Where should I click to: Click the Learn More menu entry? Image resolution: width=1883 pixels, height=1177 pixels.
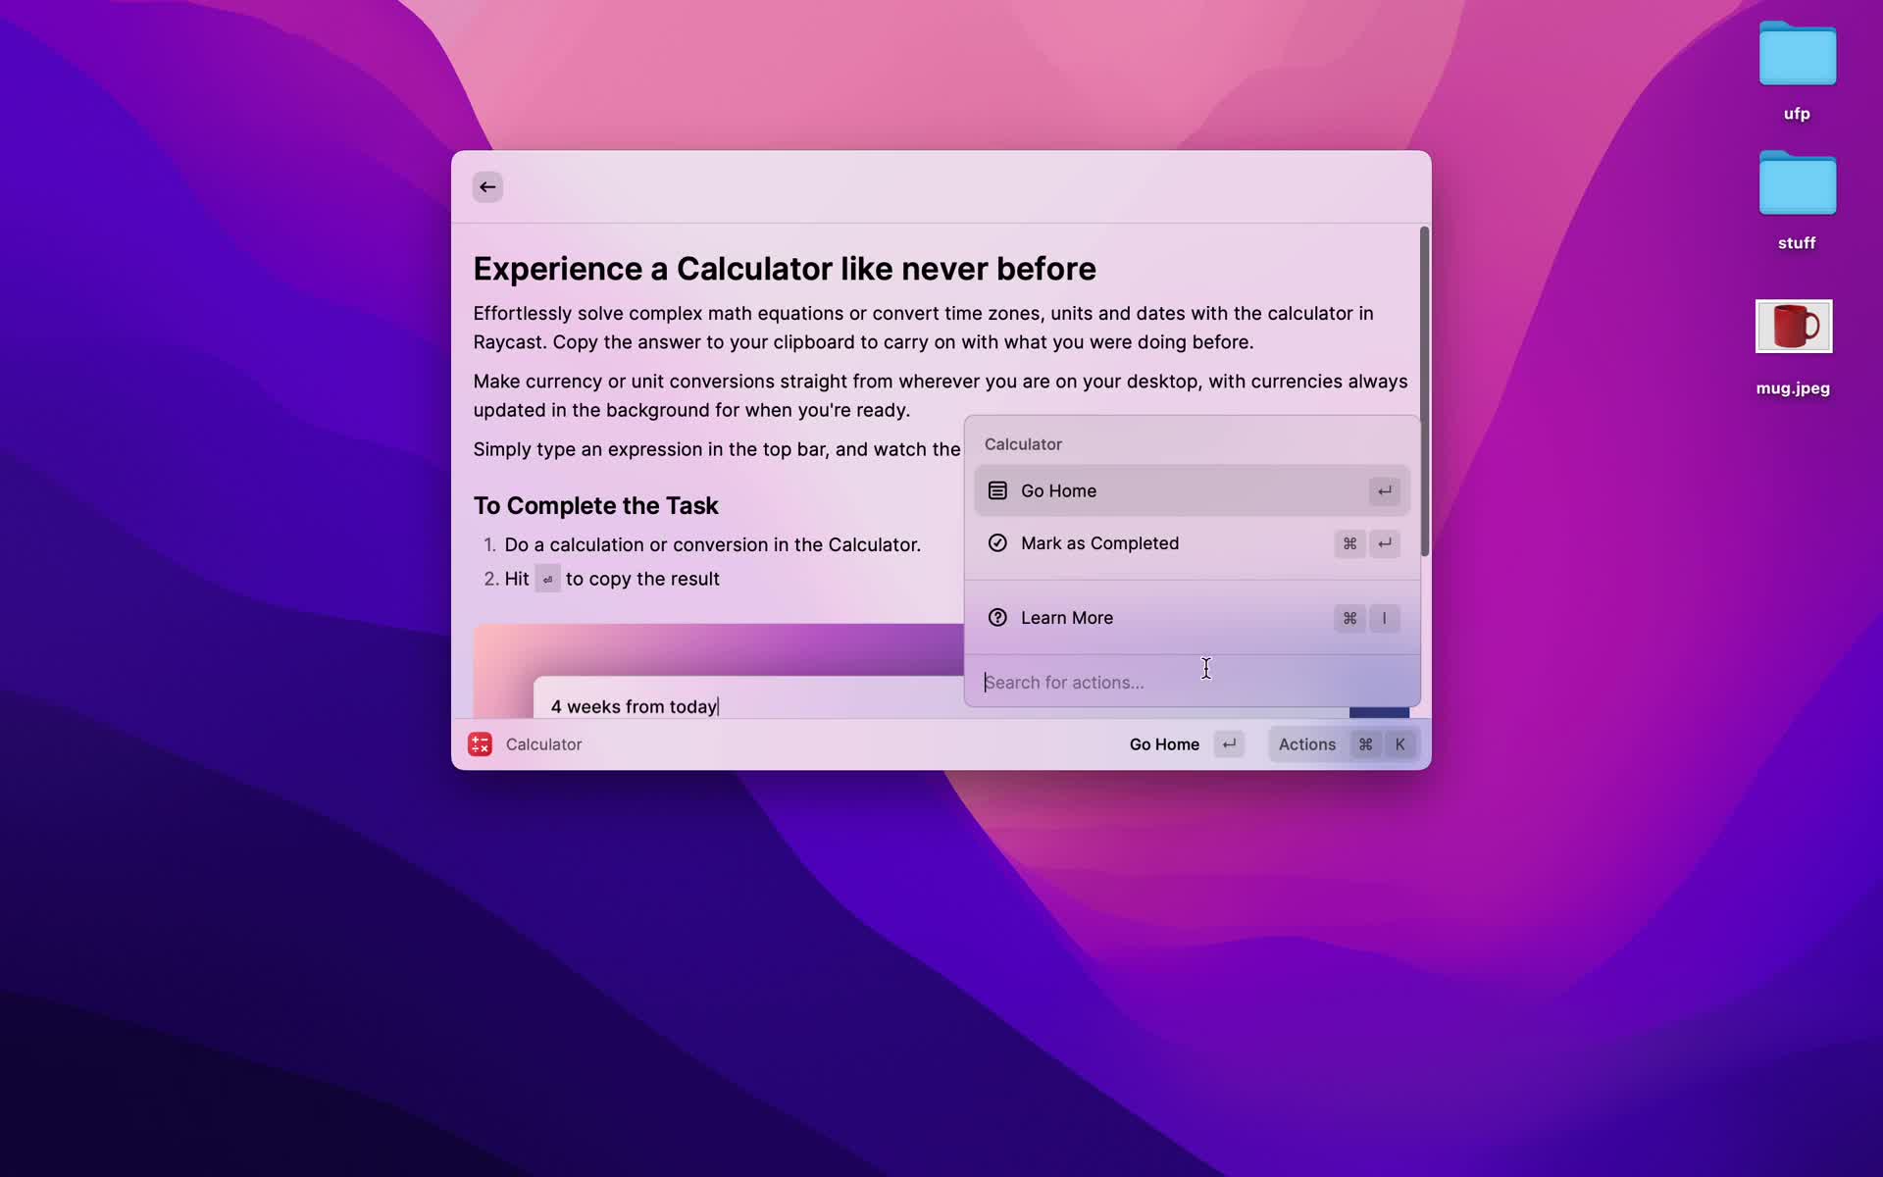[1065, 617]
